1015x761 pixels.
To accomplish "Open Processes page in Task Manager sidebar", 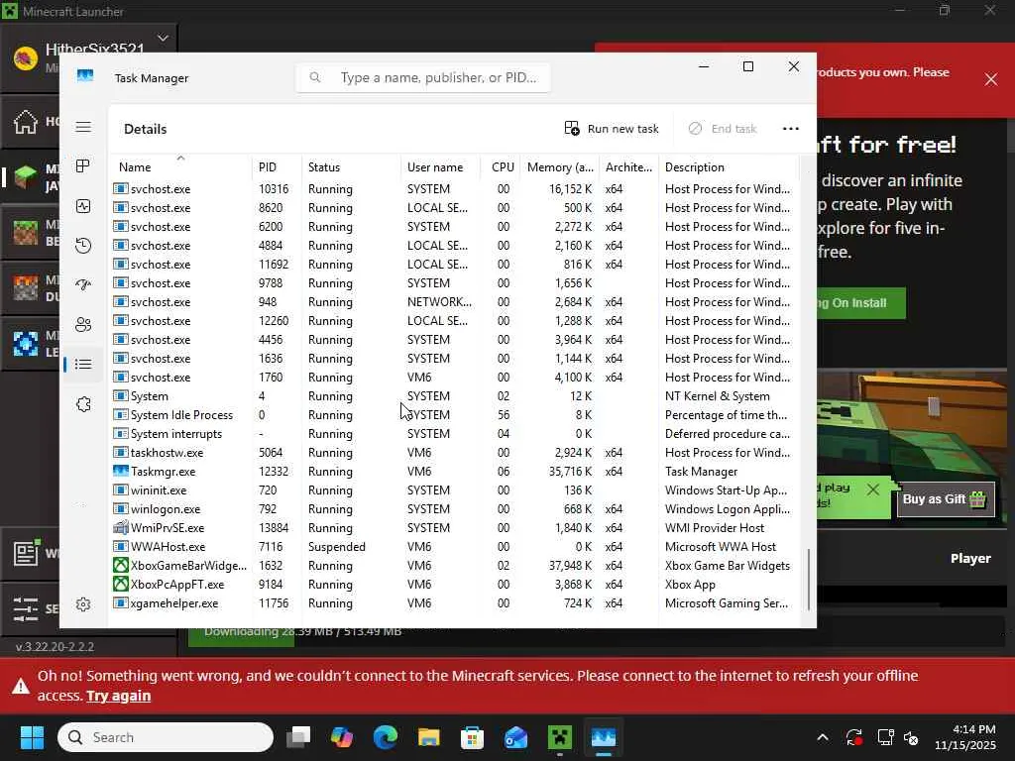I will [83, 166].
